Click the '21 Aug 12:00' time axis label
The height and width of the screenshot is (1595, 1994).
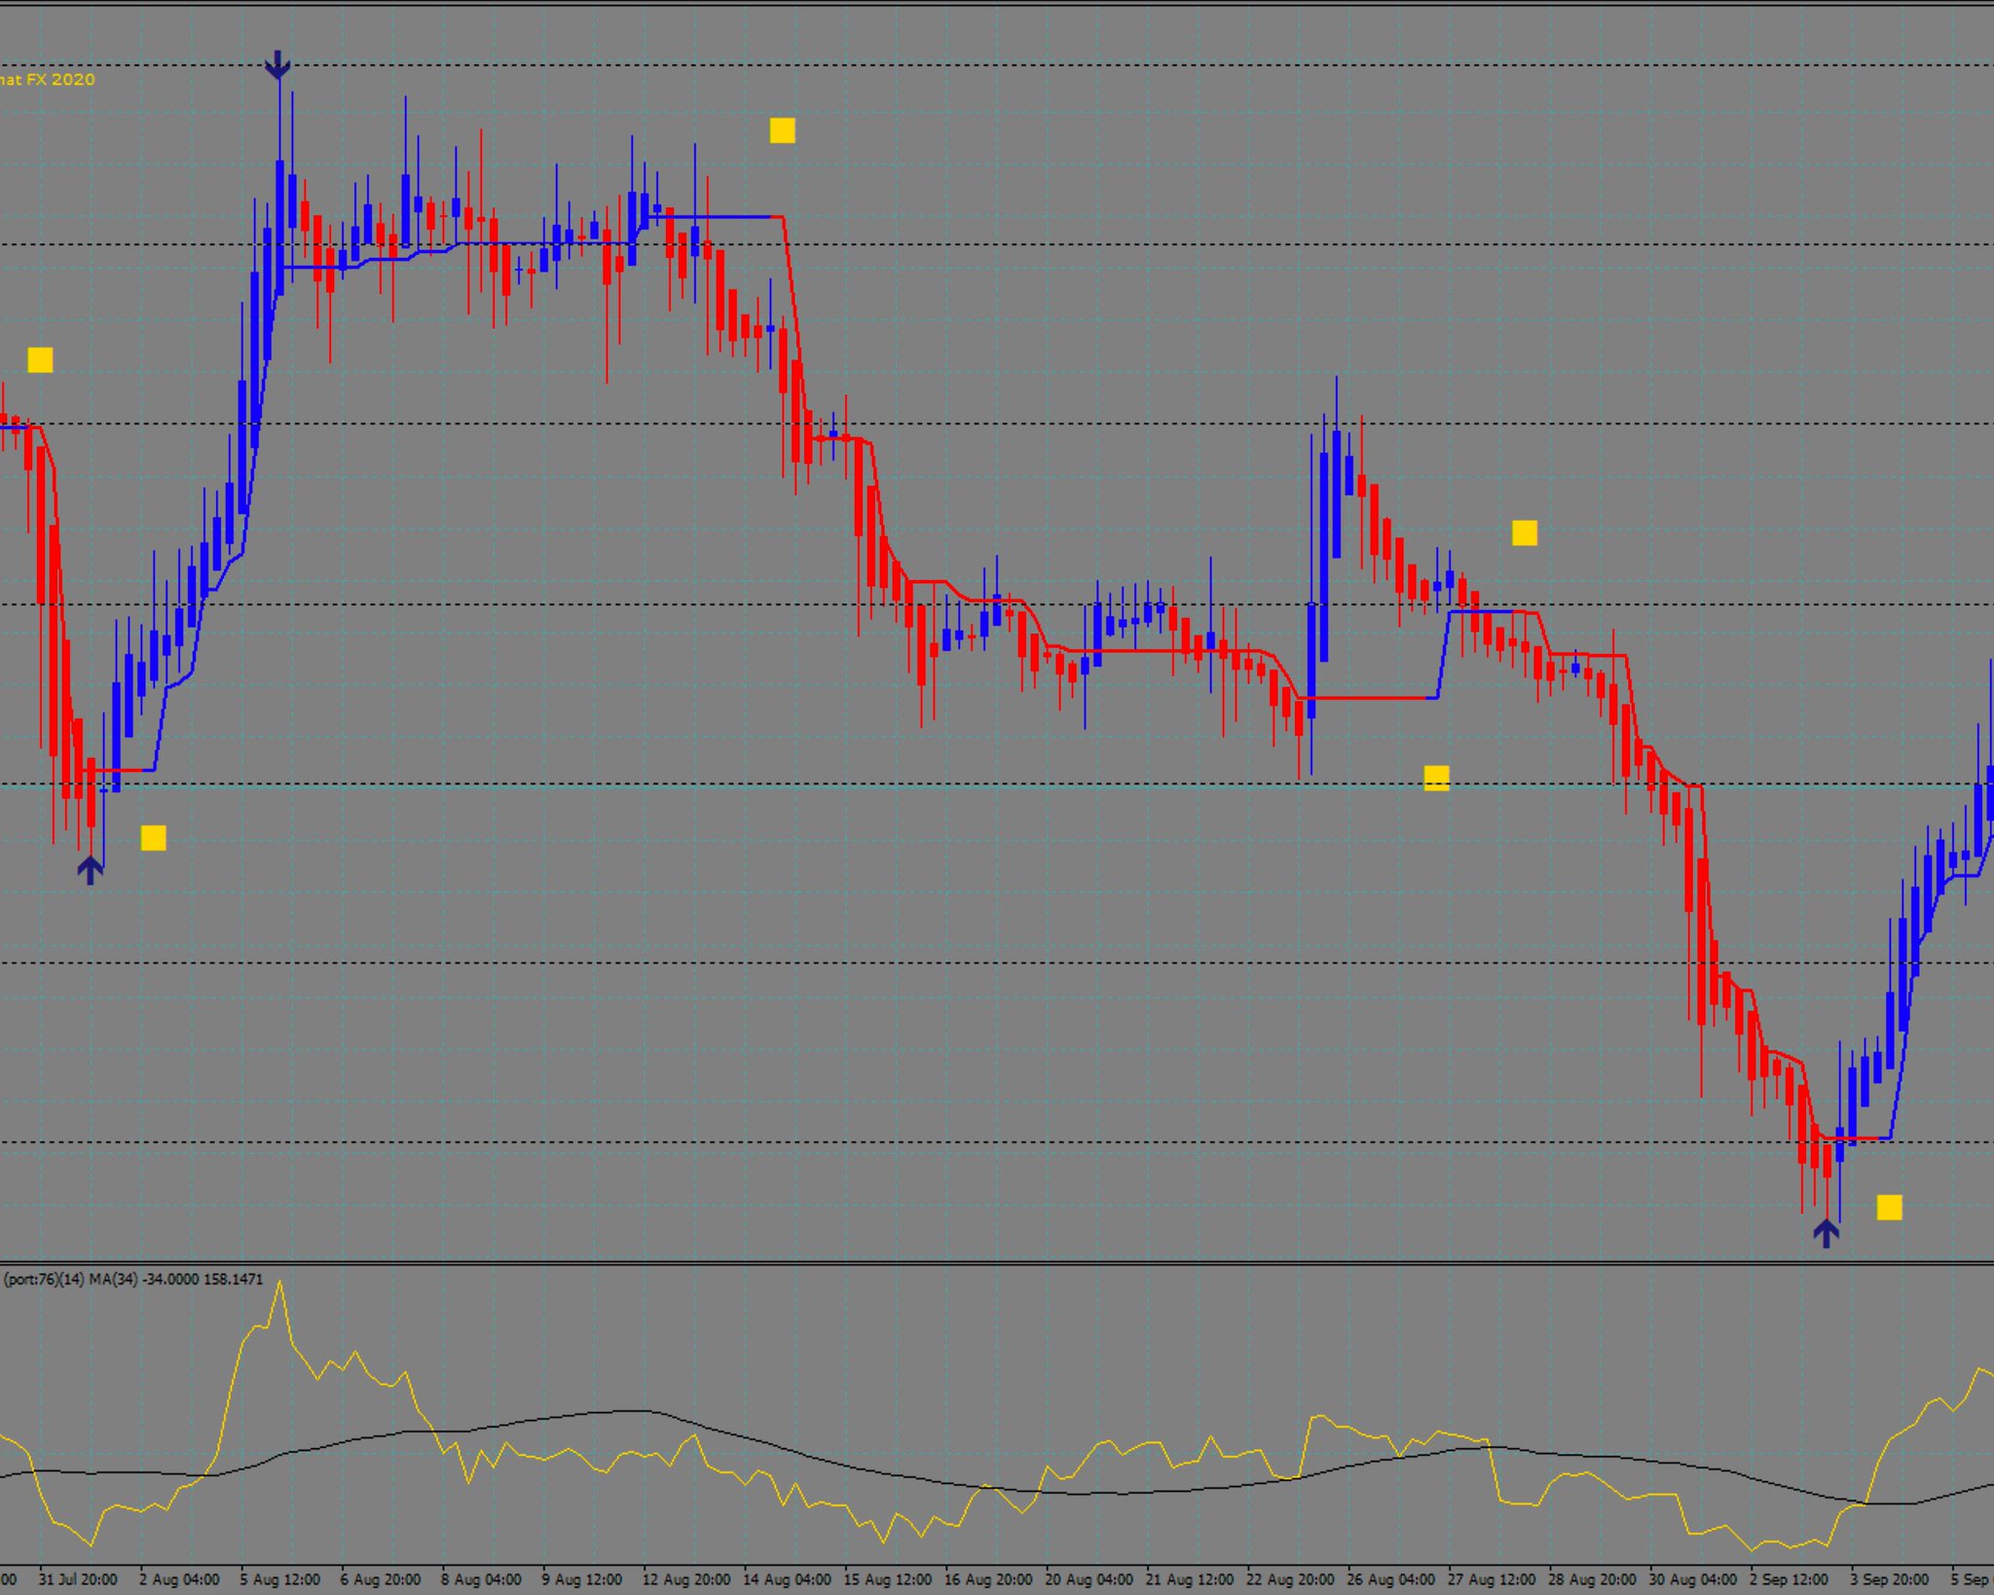click(x=1189, y=1579)
